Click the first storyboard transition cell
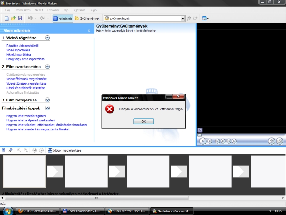The height and width of the screenshot is (215, 286). pos(55,172)
